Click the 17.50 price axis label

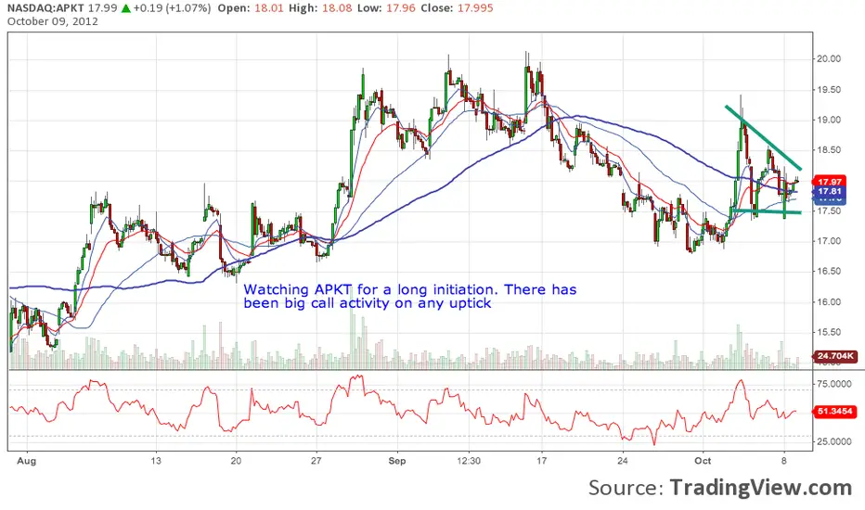click(829, 210)
